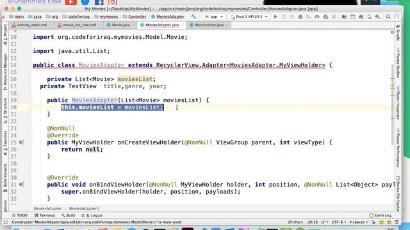The height and width of the screenshot is (230, 410).
Task: Open the Logcat tool window
Action: [92, 215]
